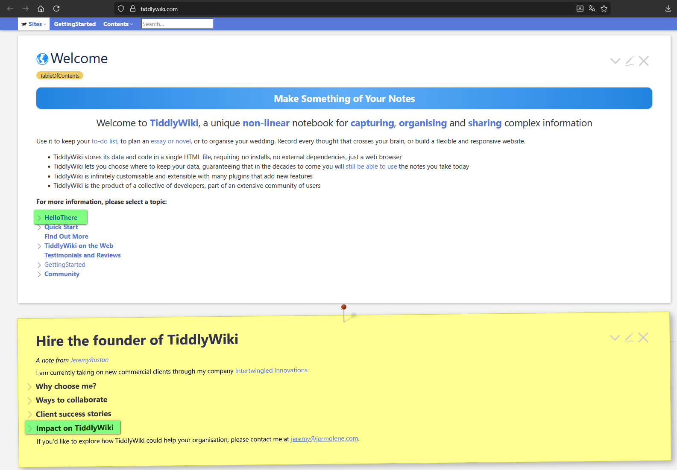Click the Search input field

click(177, 24)
